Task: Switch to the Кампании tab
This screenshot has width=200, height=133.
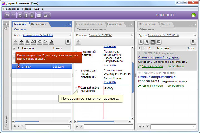Action: click(20, 24)
